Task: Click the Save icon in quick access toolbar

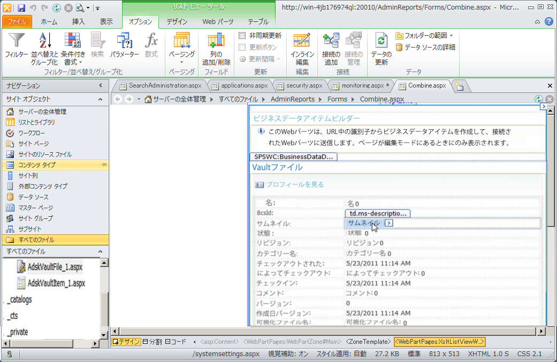Action: tap(21, 7)
